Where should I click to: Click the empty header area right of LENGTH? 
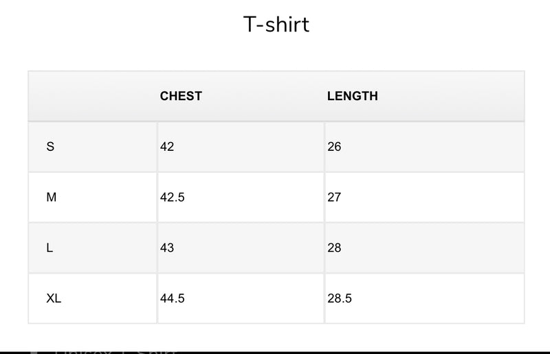click(x=454, y=96)
